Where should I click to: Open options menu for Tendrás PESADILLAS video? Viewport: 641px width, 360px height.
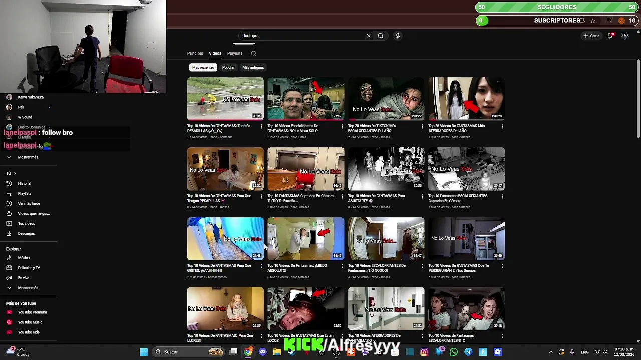click(261, 126)
